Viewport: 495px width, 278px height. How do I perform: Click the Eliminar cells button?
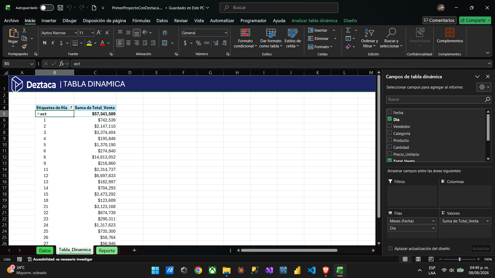point(318,38)
